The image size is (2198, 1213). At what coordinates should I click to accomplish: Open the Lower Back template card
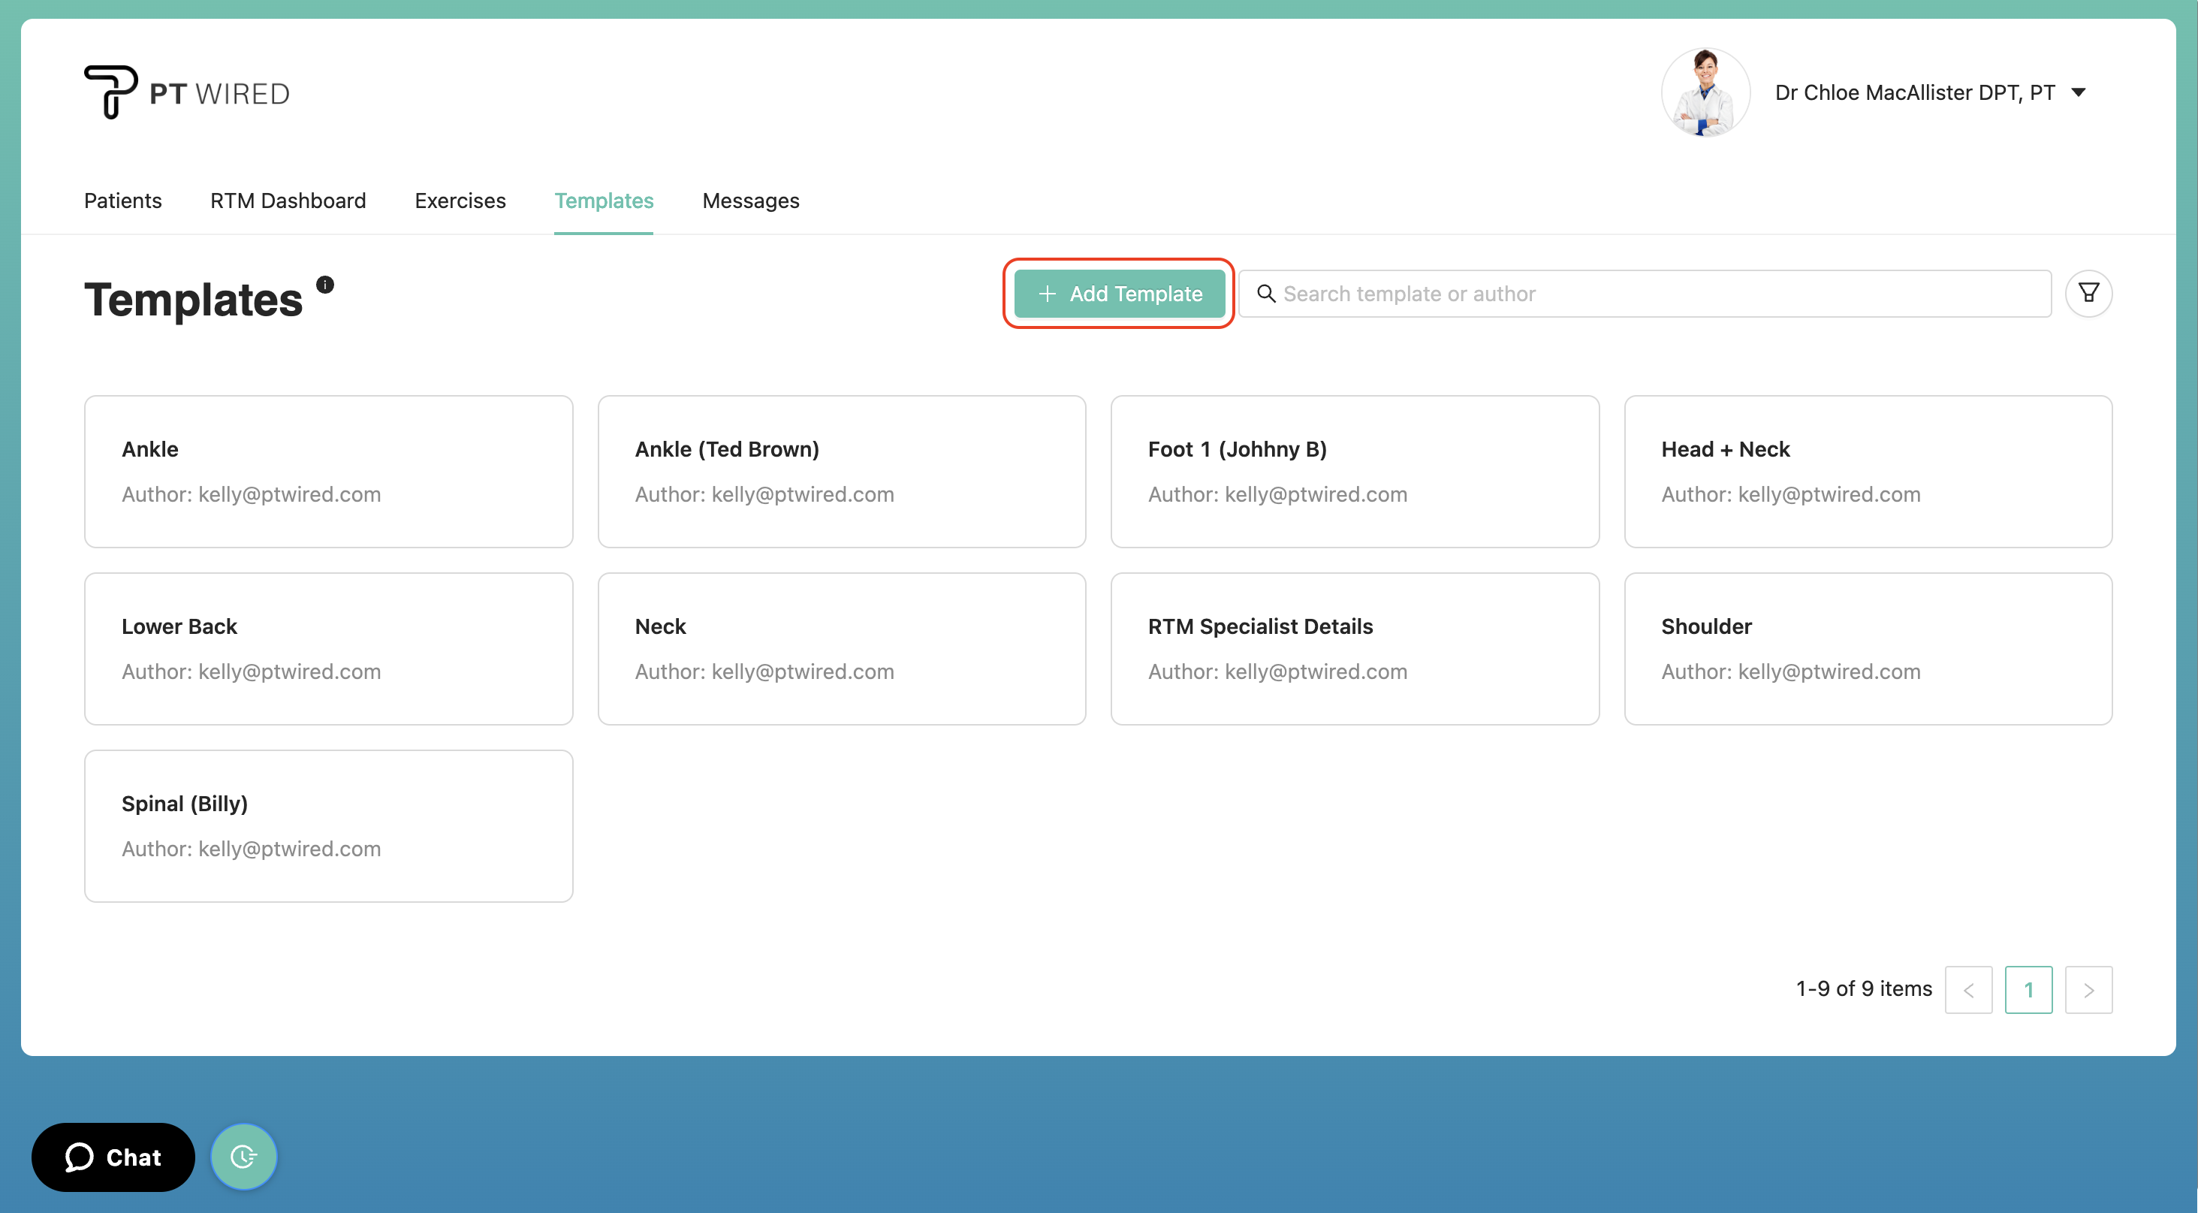[x=328, y=648]
